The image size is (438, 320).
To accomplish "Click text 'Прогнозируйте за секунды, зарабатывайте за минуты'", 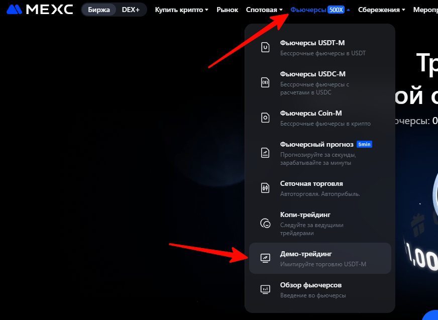I will [x=318, y=158].
